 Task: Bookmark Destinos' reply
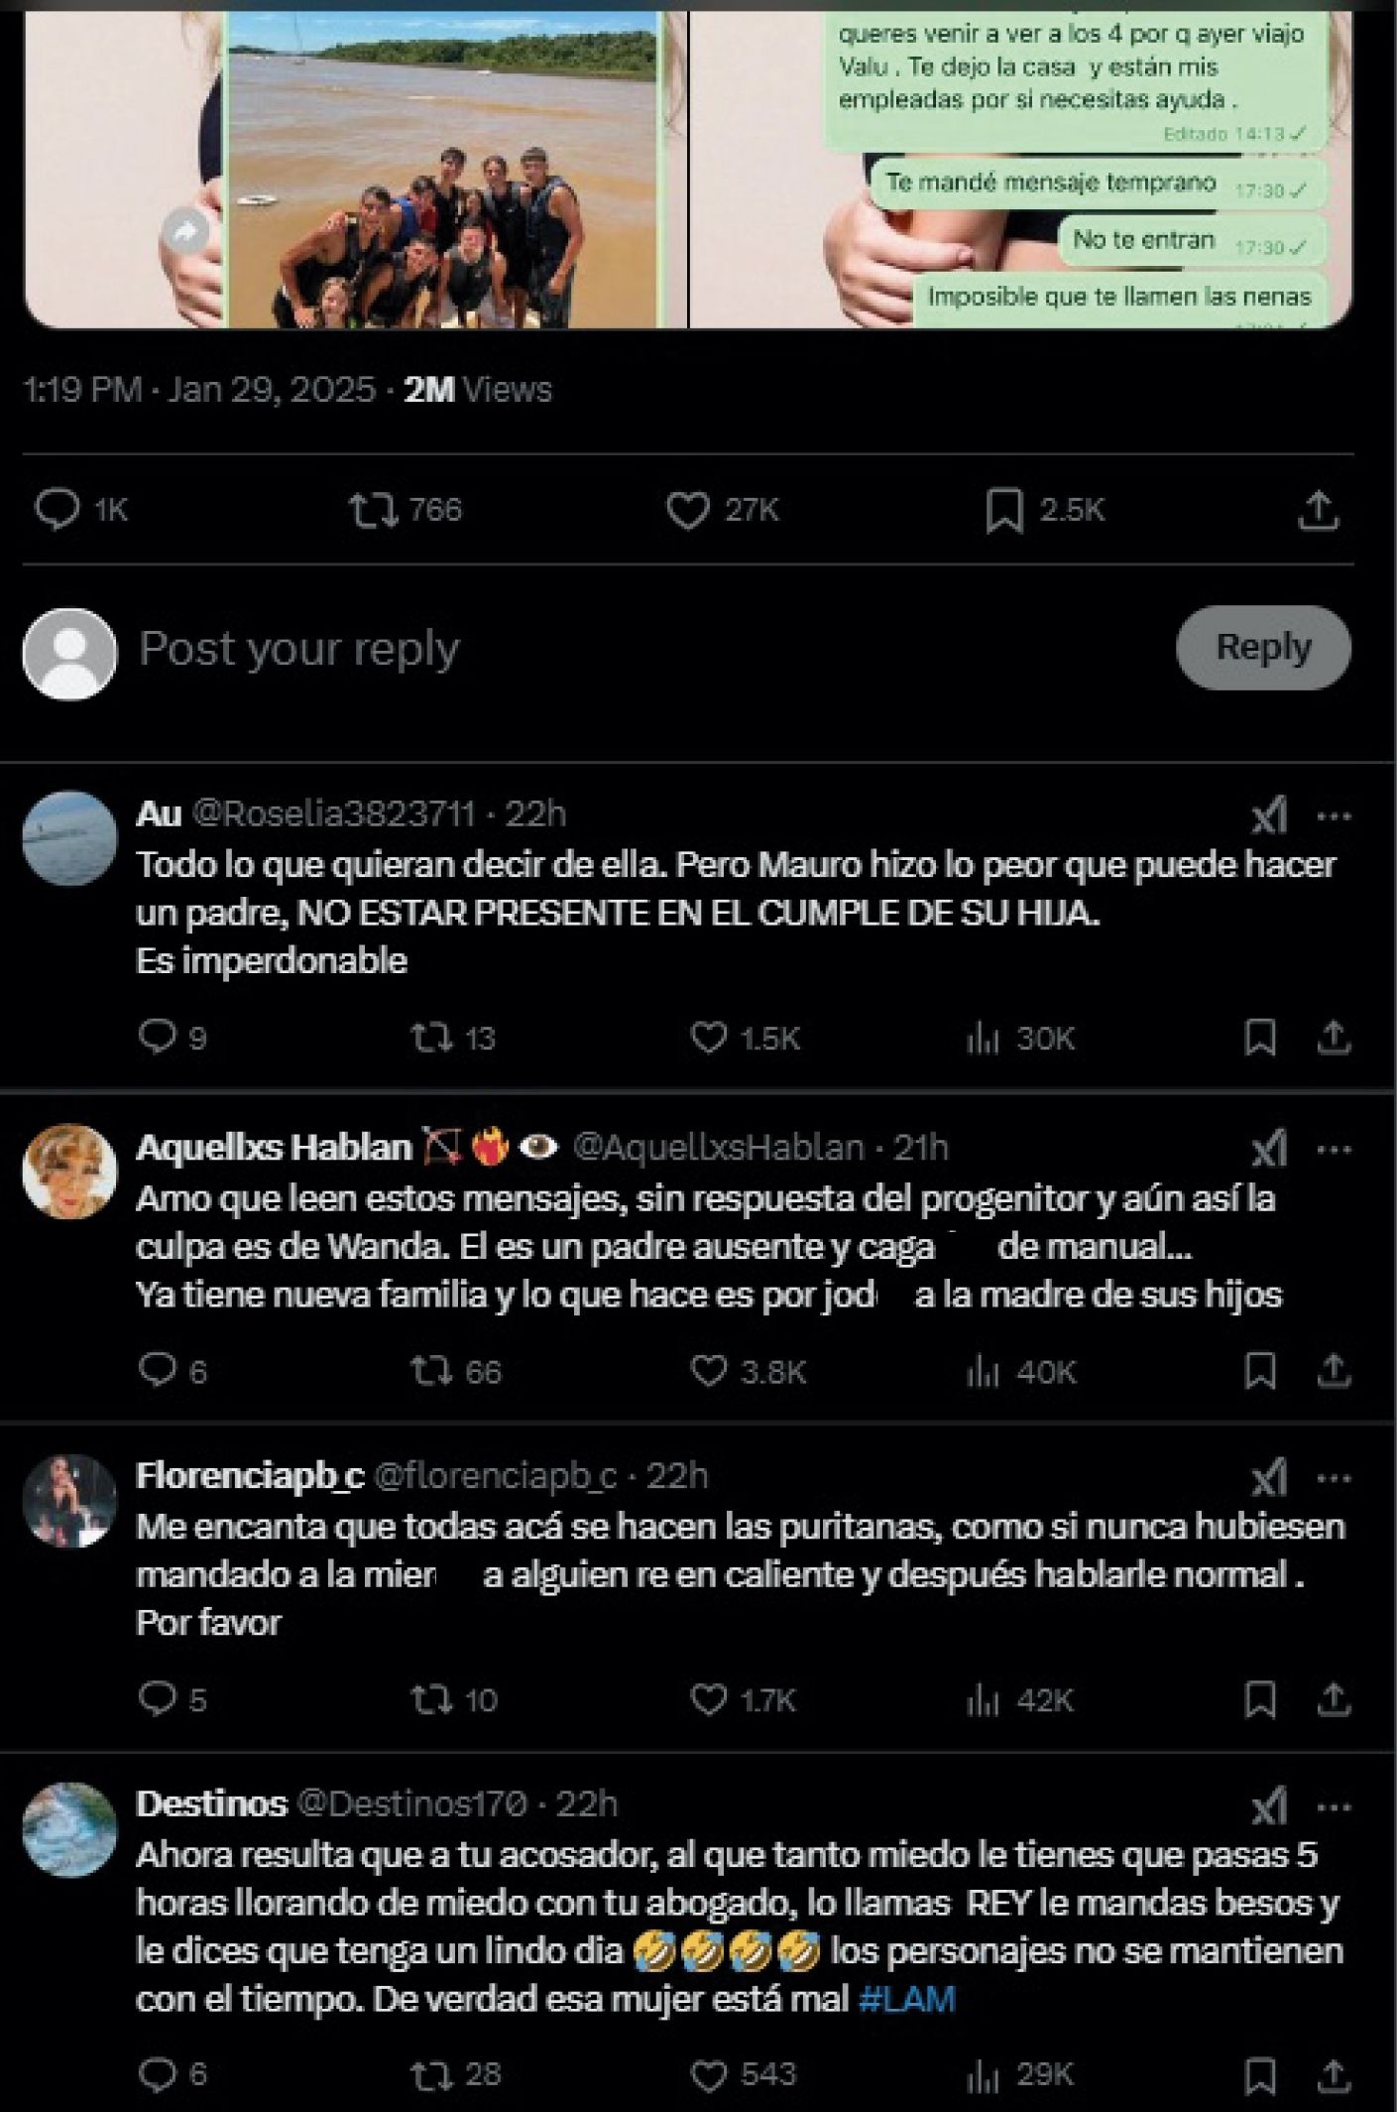coord(1259,2075)
